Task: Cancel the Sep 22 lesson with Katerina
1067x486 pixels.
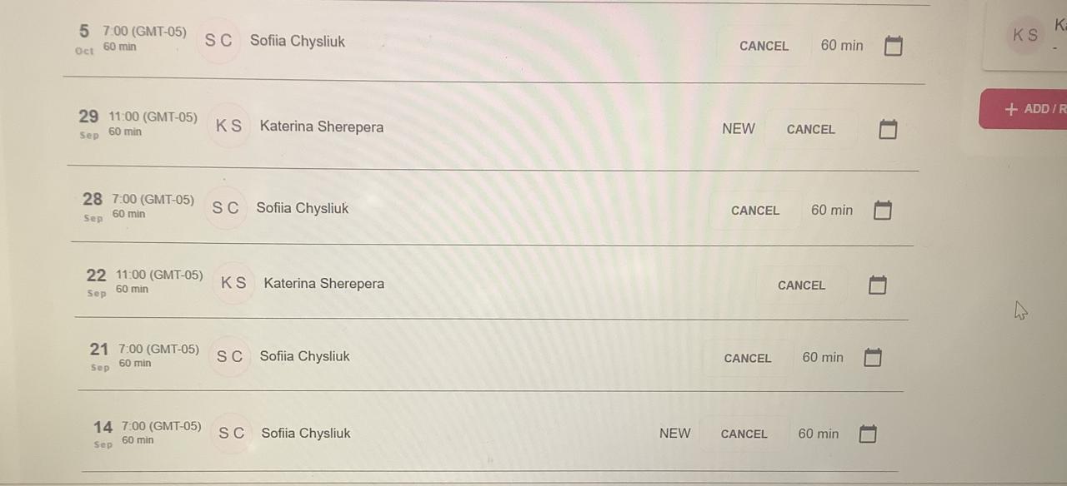Action: (x=801, y=285)
